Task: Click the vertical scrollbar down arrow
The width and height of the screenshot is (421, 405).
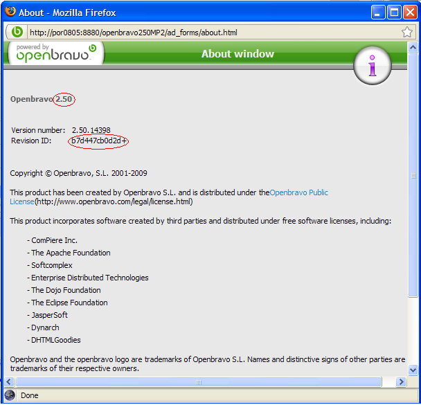Action: click(x=413, y=370)
